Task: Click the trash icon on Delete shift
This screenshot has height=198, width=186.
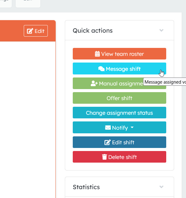Action: tap(104, 157)
